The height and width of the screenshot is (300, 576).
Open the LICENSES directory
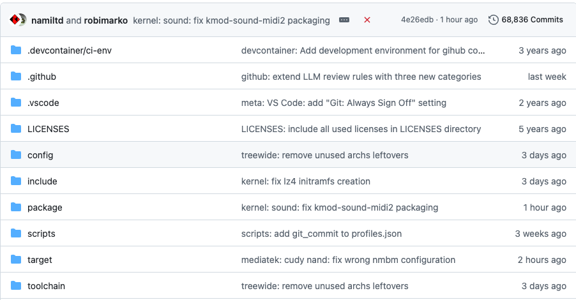[48, 129]
